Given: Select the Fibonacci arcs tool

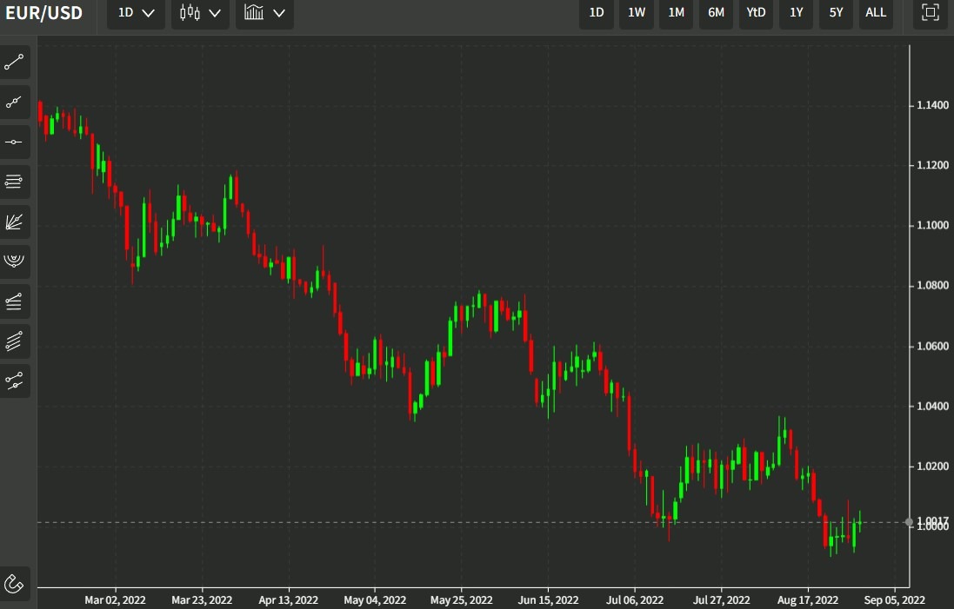Looking at the screenshot, I should tap(14, 261).
